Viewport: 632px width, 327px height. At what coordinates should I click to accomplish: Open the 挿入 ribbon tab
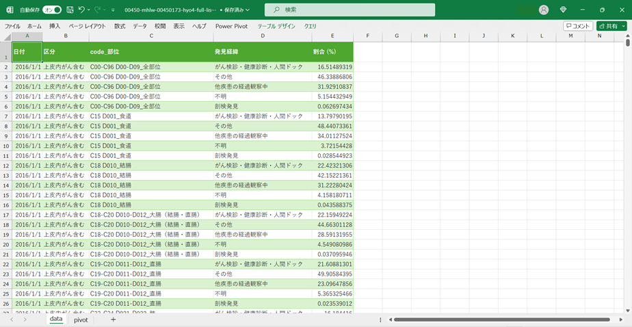55,26
